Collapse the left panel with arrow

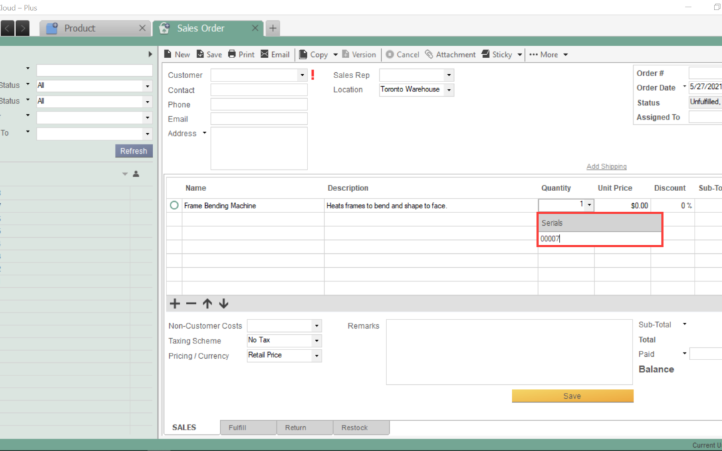[x=150, y=54]
